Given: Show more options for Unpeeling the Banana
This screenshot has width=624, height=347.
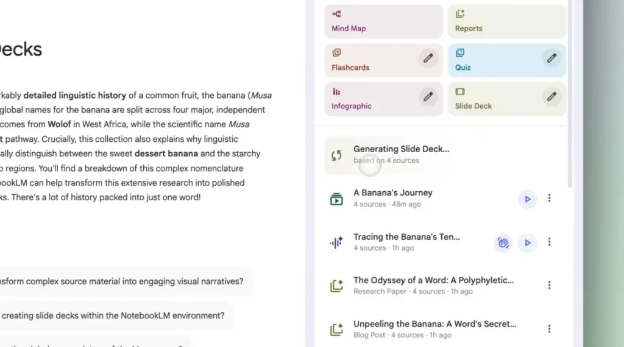Looking at the screenshot, I should 550,329.
